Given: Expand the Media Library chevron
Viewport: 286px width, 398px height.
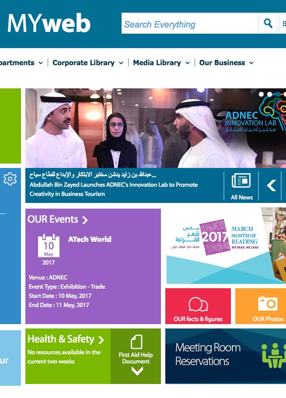Looking at the screenshot, I should click(x=188, y=63).
